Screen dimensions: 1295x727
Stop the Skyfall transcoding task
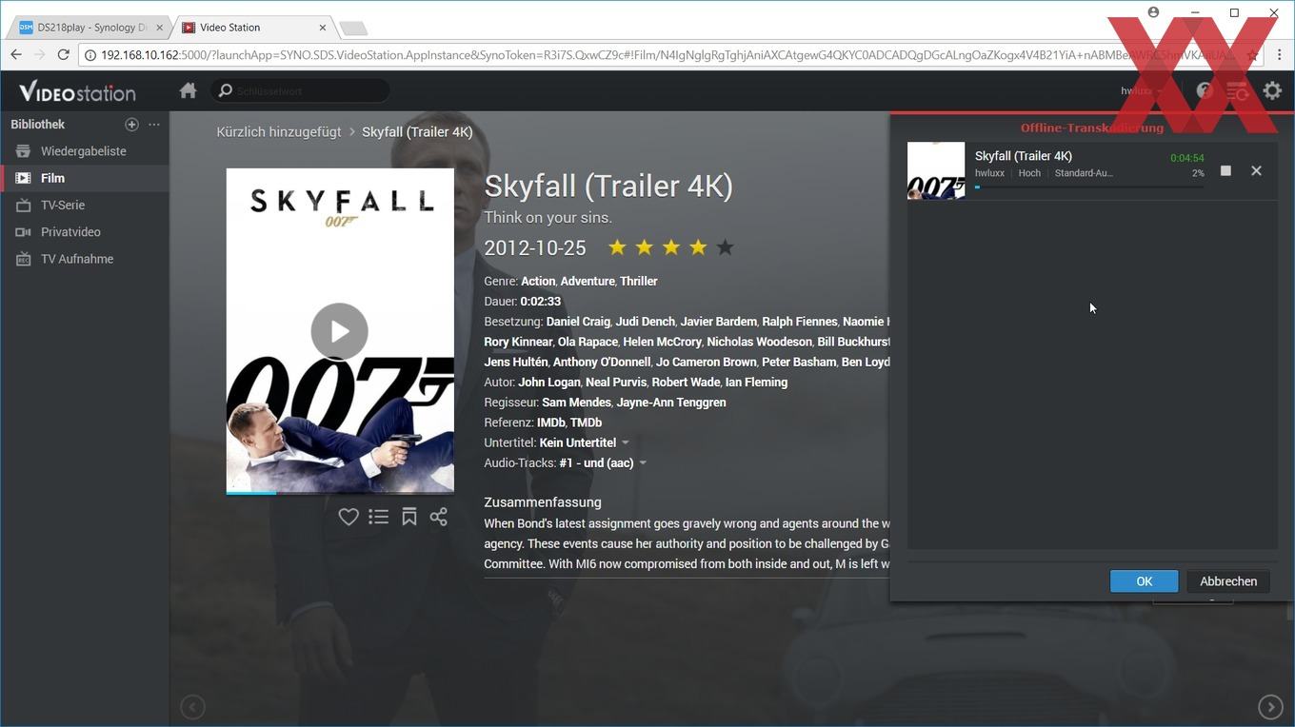[1225, 170]
